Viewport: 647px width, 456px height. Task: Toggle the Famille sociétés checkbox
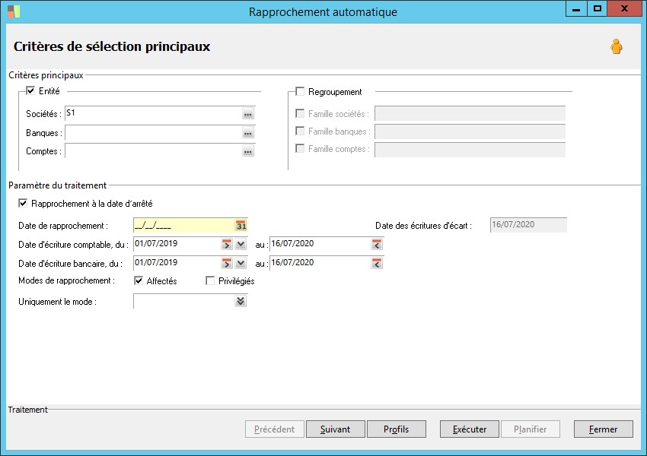[x=300, y=113]
